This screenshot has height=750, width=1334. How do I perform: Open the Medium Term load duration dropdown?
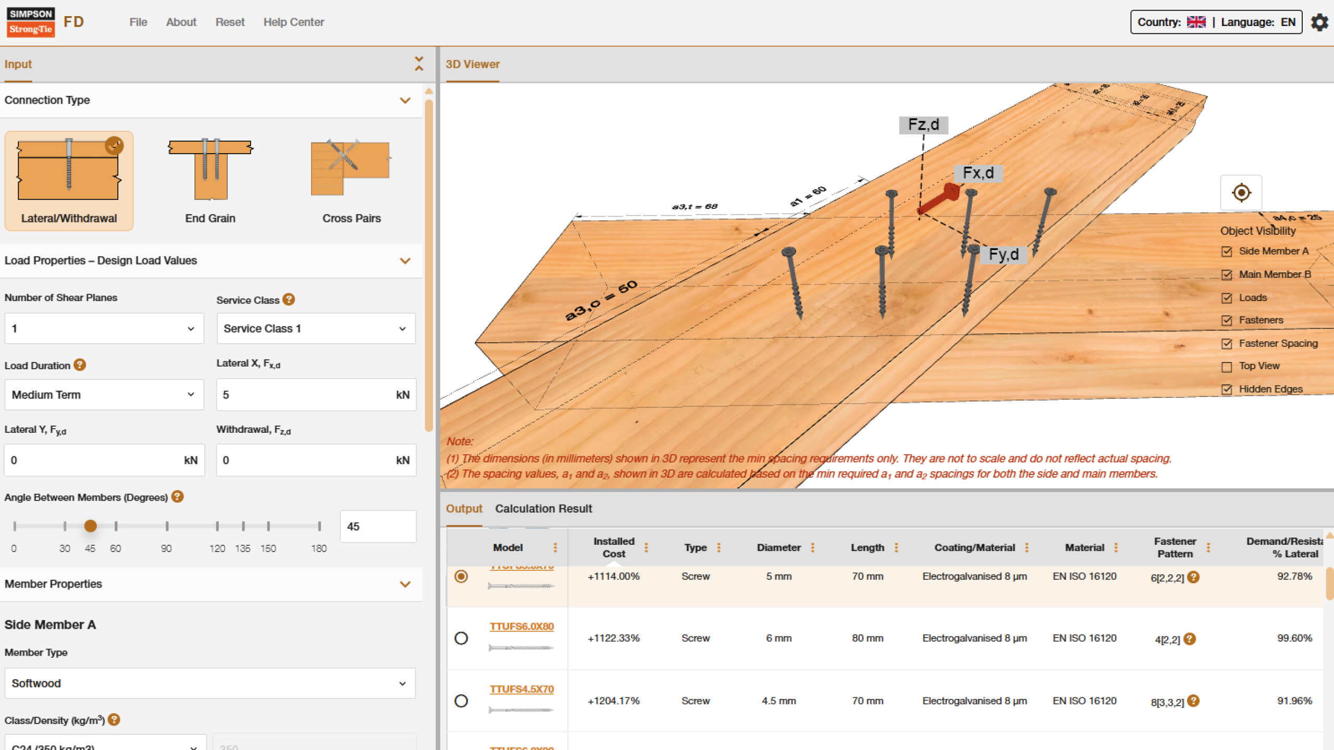(104, 394)
